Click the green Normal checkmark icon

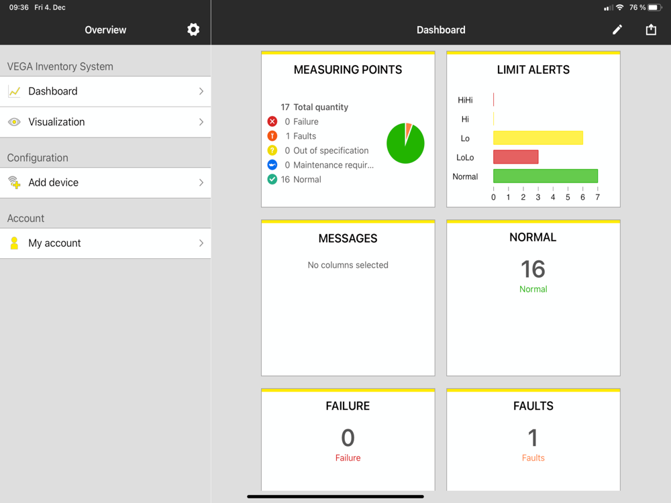(272, 180)
